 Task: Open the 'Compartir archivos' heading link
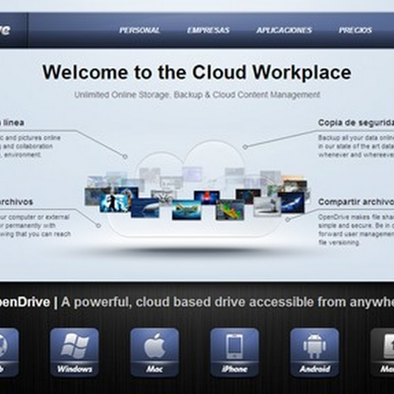click(356, 202)
